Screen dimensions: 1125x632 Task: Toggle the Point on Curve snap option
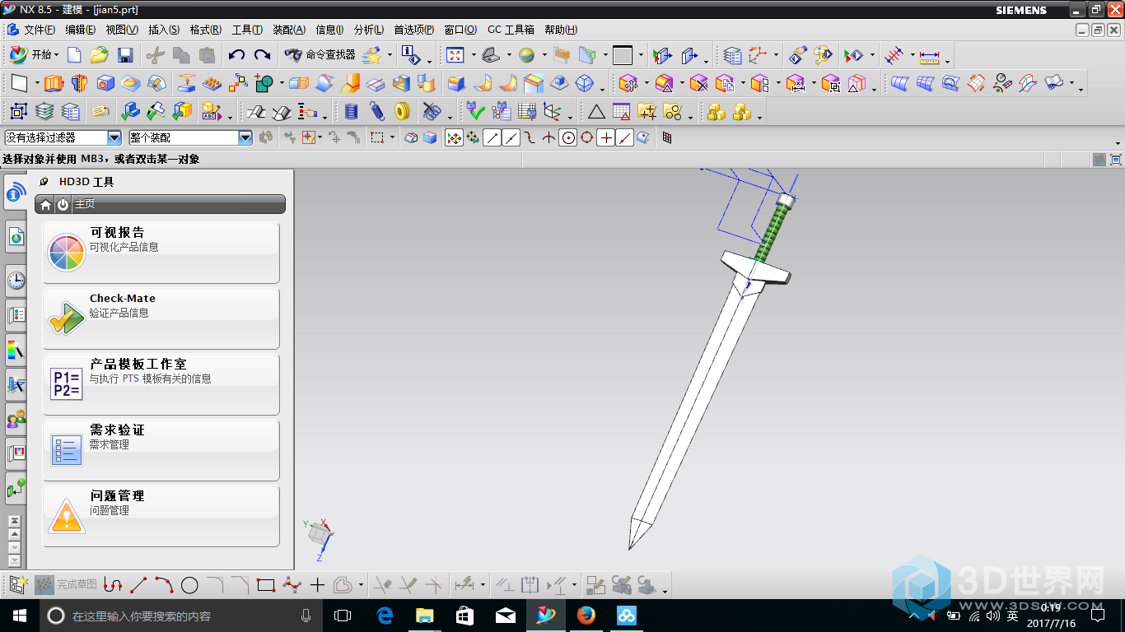625,137
